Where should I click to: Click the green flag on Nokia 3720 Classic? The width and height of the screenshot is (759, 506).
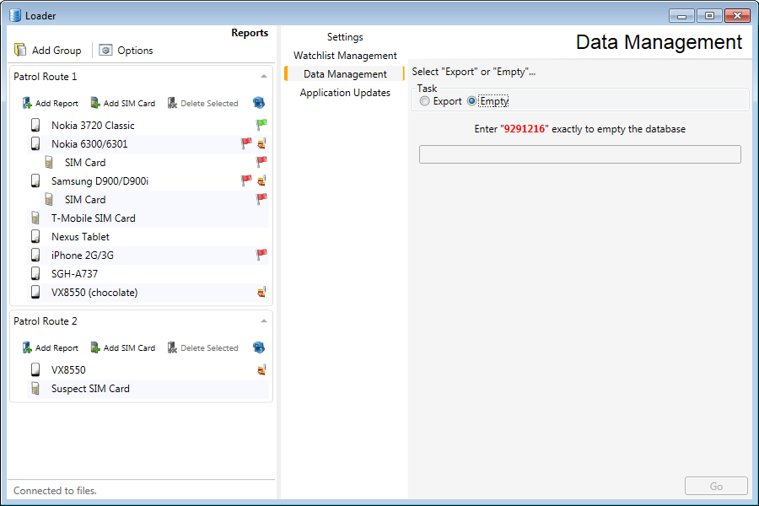tap(261, 125)
